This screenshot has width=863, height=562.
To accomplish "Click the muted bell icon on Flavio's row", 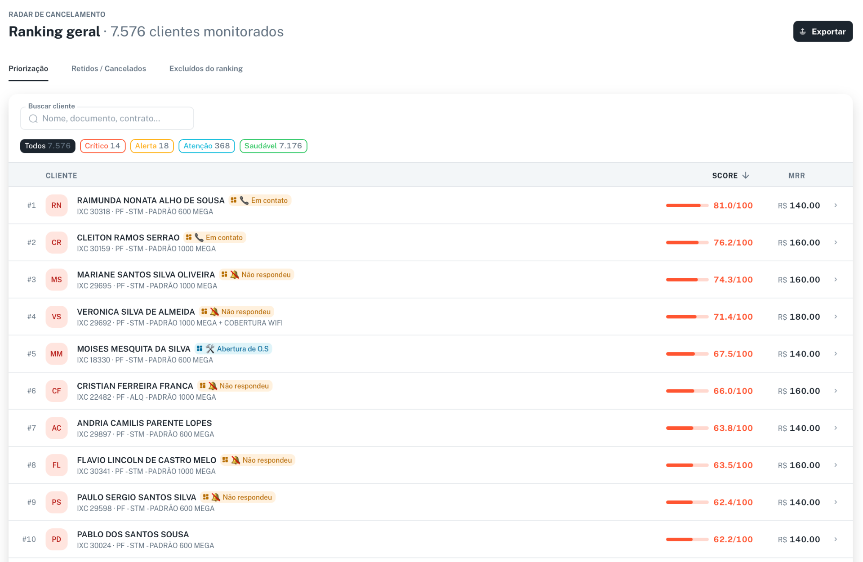I will (x=236, y=460).
